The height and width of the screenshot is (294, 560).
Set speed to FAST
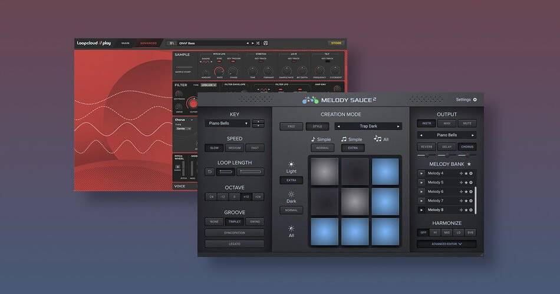(255, 148)
